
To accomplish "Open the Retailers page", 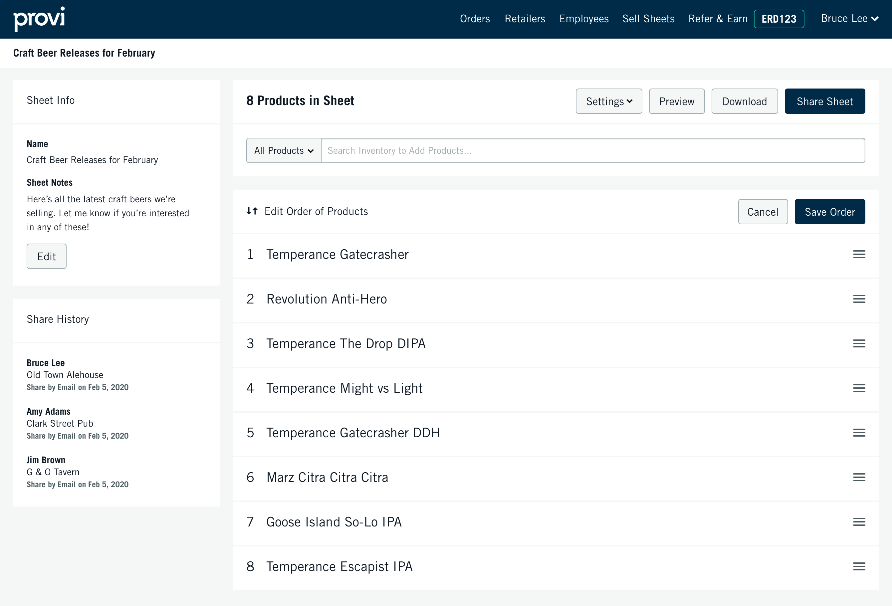I will point(525,18).
